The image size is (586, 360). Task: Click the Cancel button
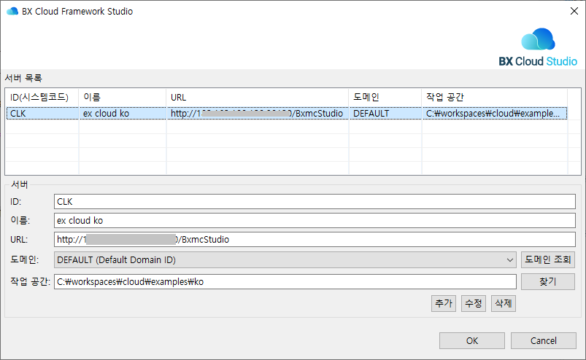544,340
